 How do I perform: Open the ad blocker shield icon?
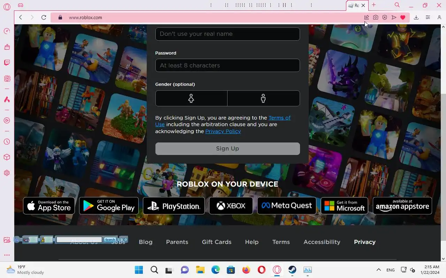pos(385,17)
